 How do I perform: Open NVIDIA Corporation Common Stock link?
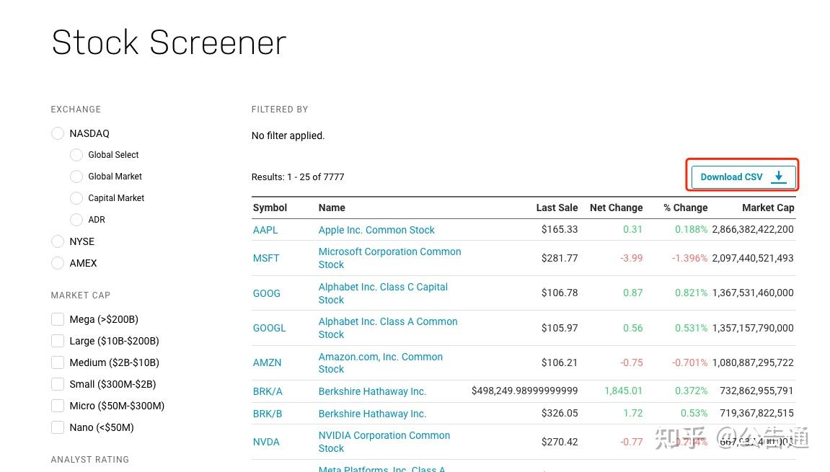coord(384,442)
